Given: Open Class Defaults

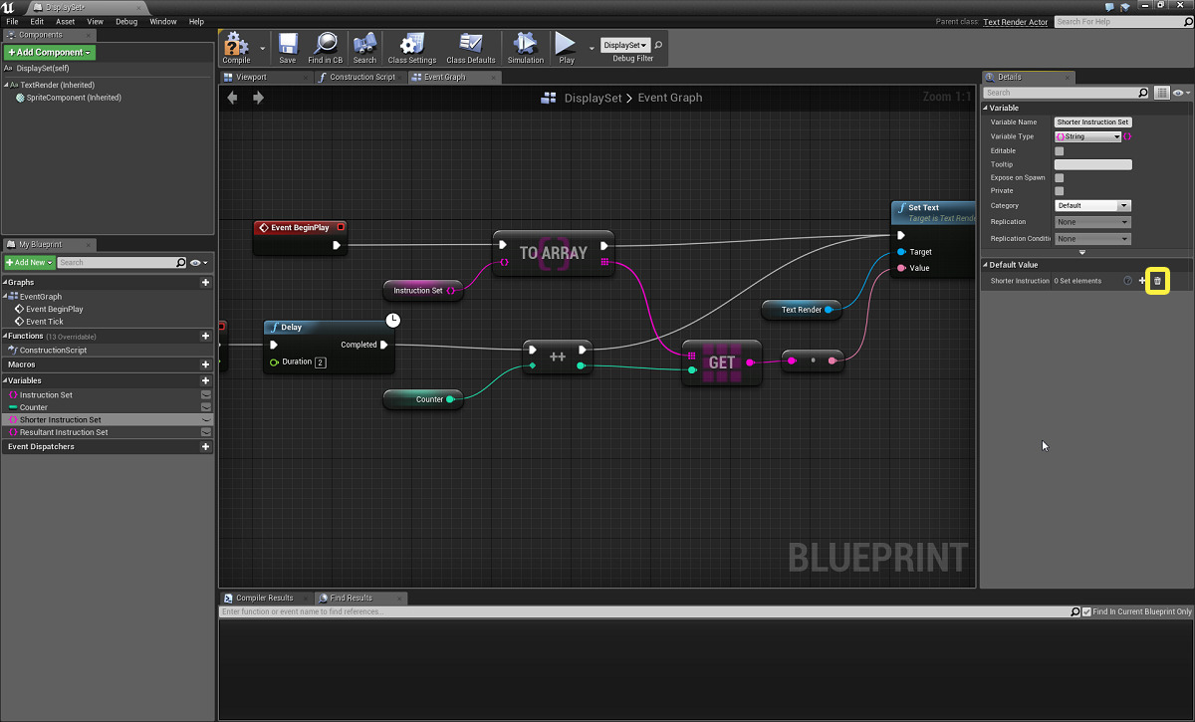Looking at the screenshot, I should pyautogui.click(x=469, y=47).
